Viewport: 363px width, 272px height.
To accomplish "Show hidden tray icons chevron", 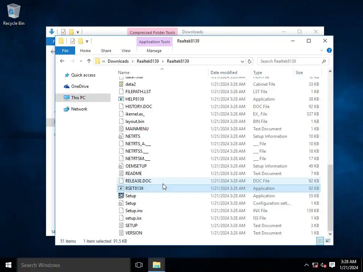I will pos(306,265).
